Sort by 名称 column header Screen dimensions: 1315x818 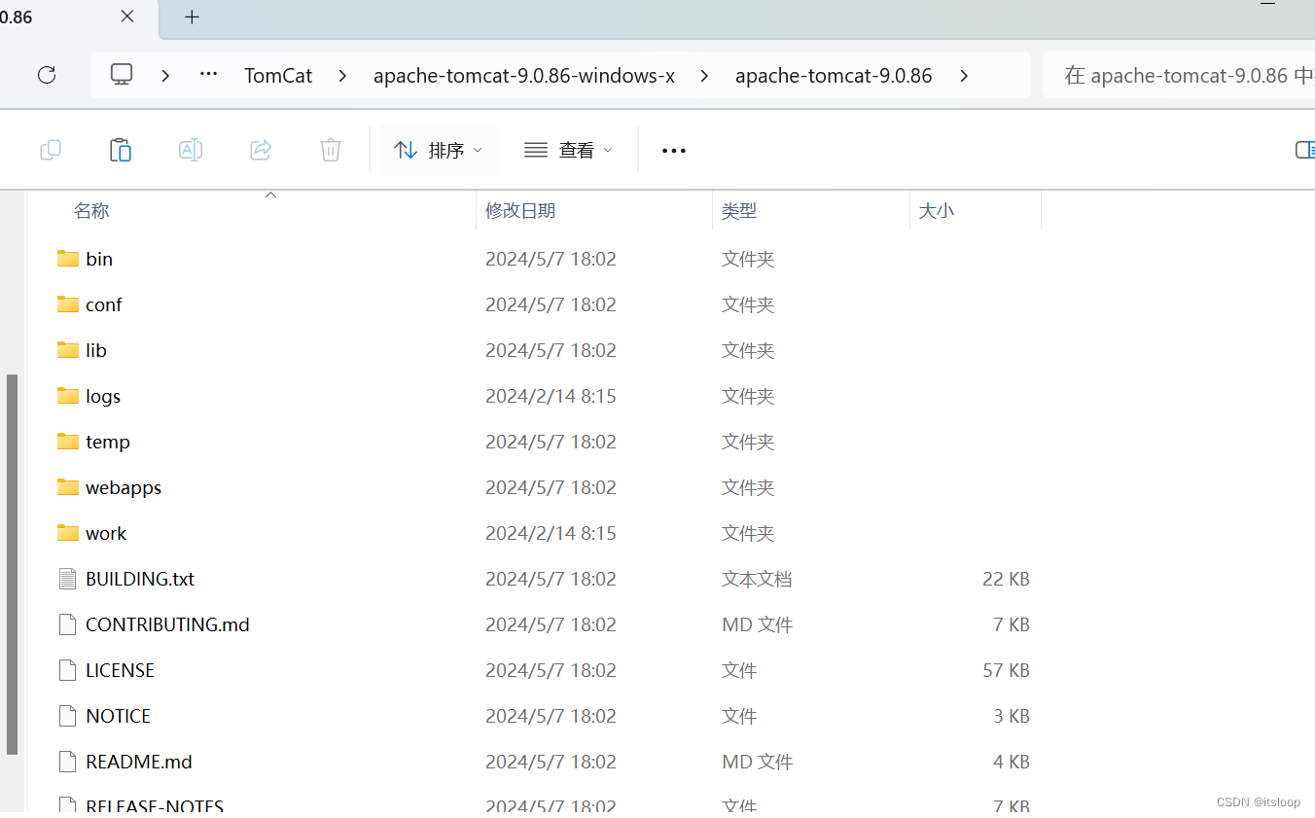[91, 210]
